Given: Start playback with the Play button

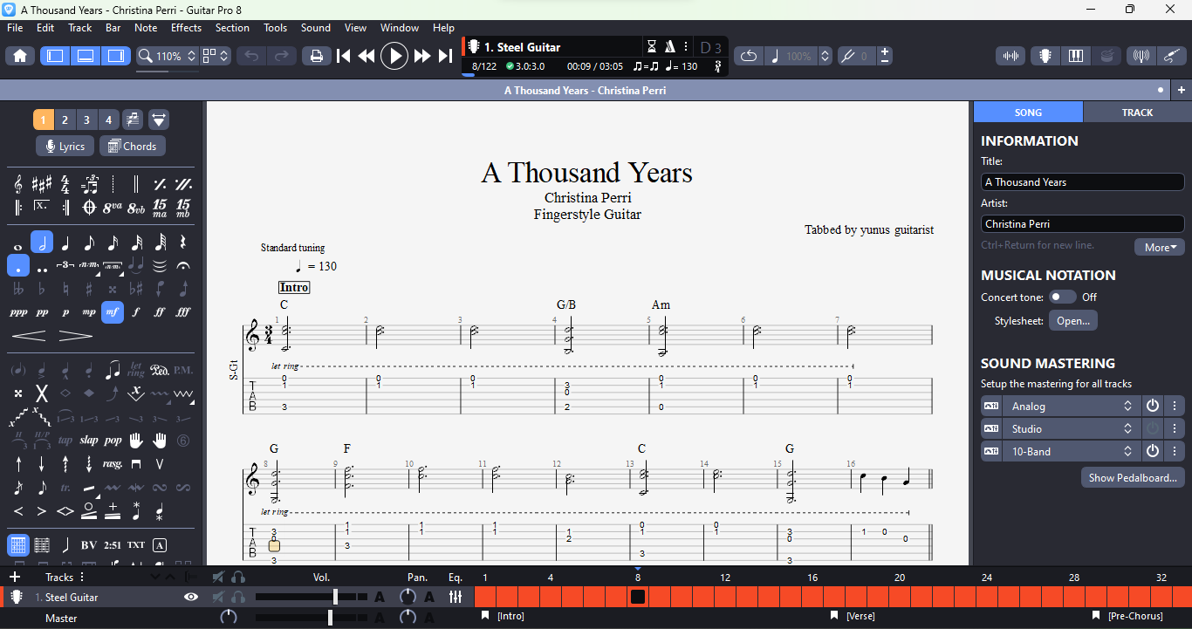Looking at the screenshot, I should 394,56.
